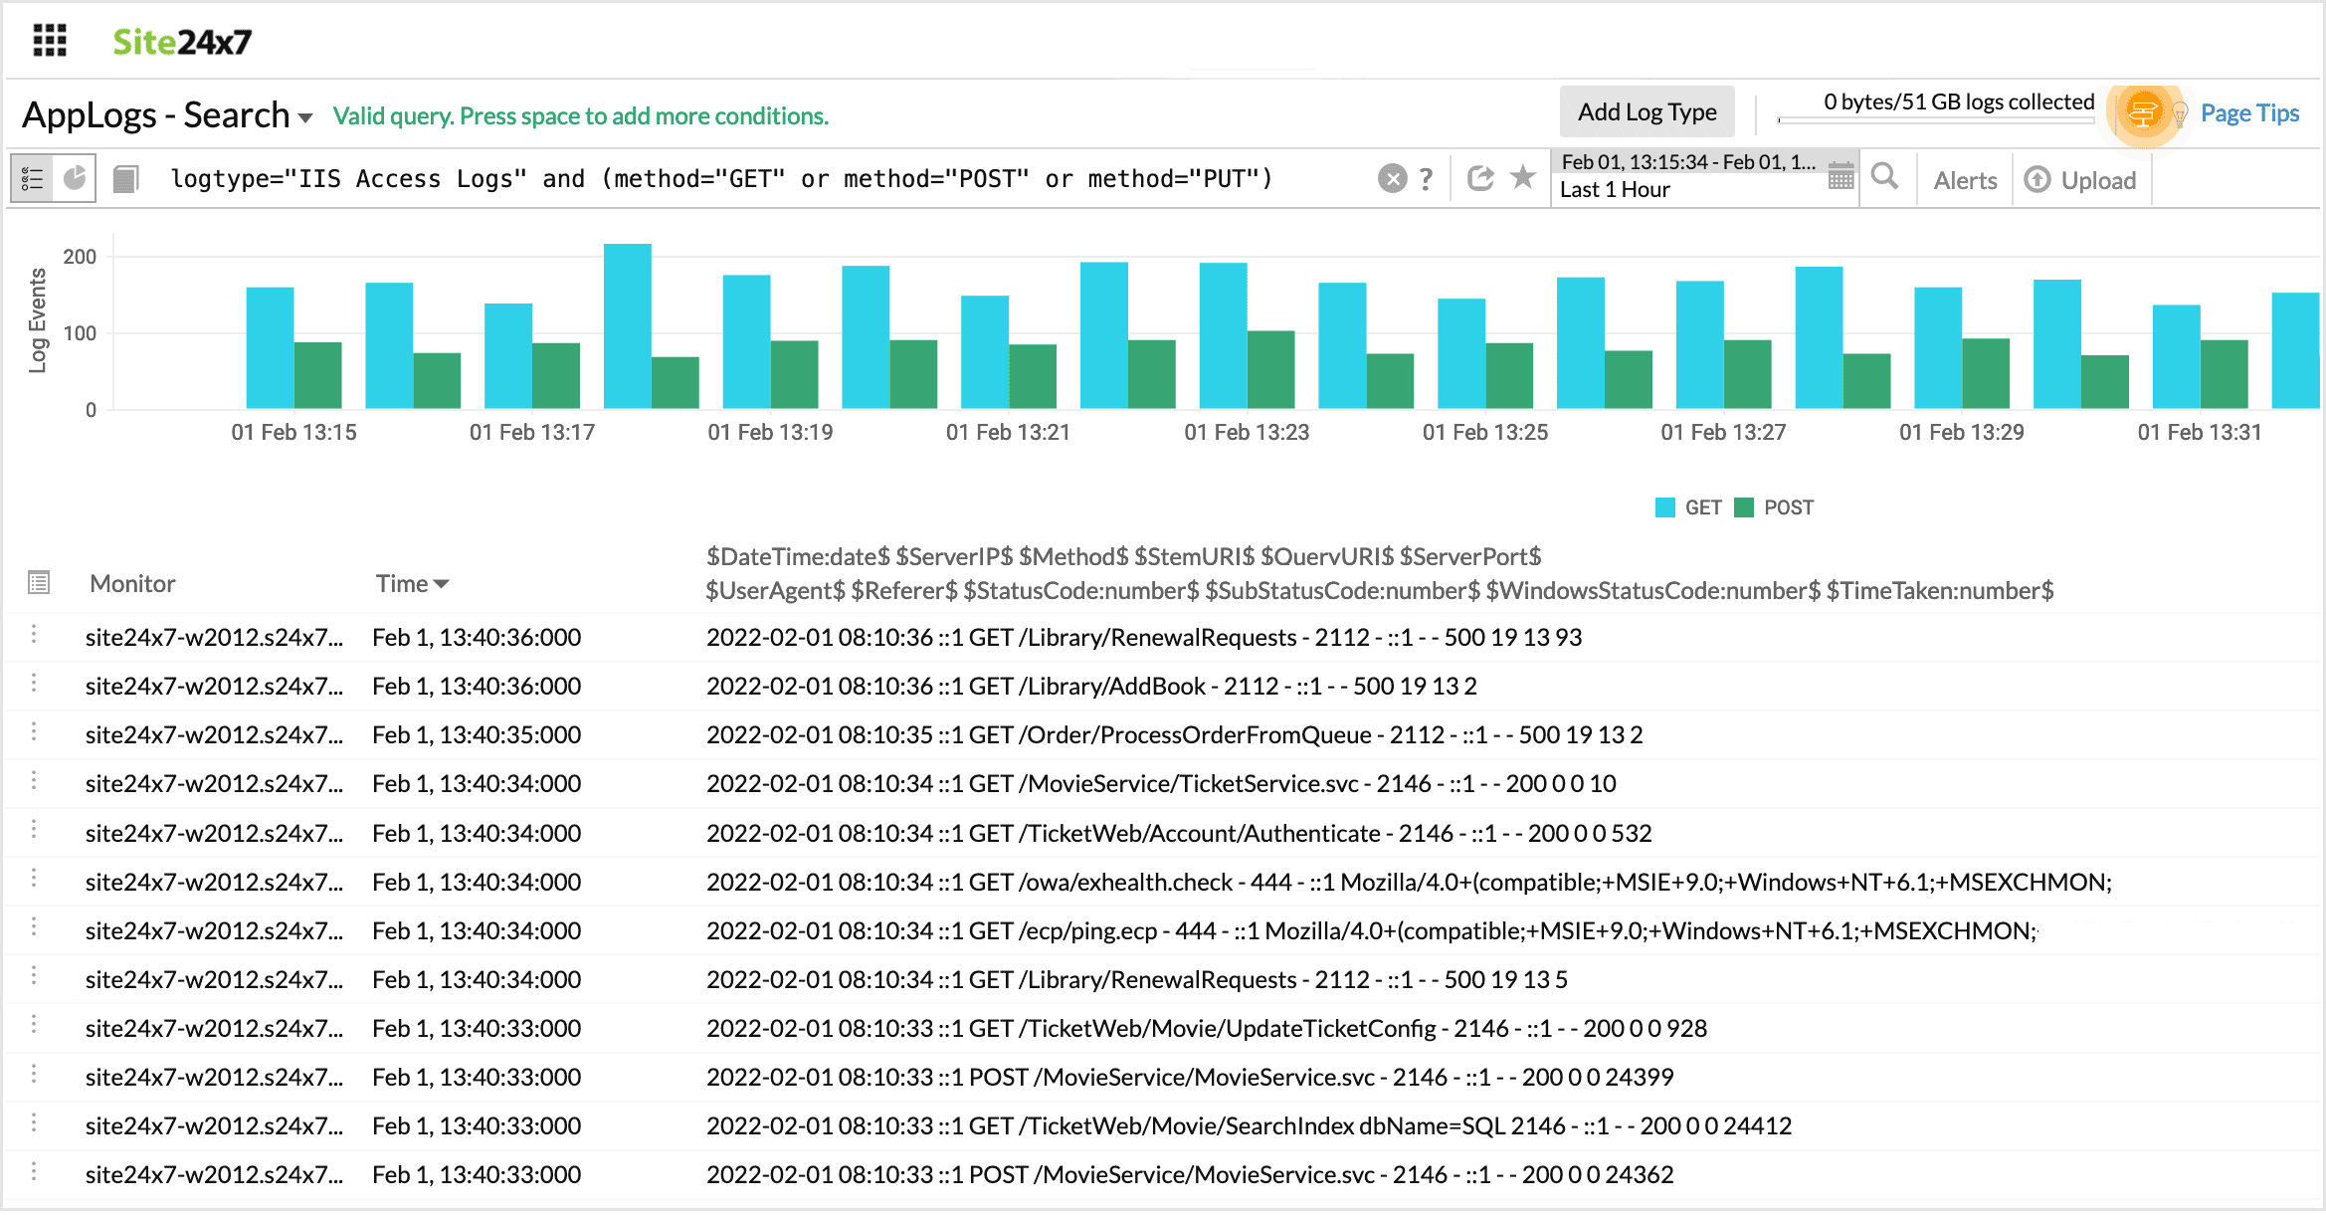The height and width of the screenshot is (1215, 2326).
Task: Toggle the GET legend color swatch
Action: coord(1664,507)
